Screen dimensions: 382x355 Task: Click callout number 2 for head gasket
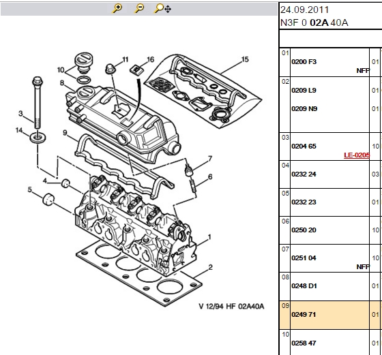211,267
